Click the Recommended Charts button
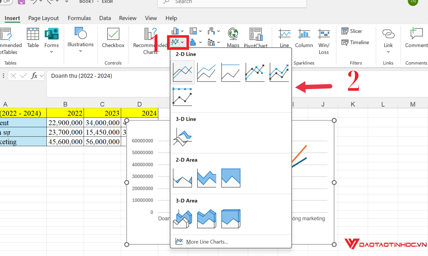 [150, 41]
